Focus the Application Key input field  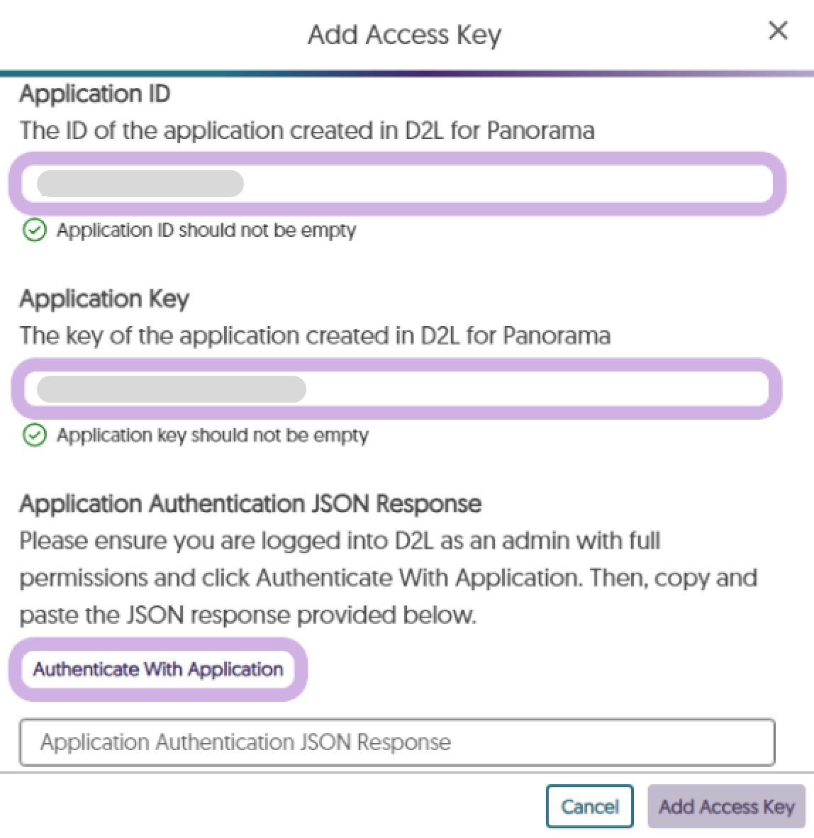[x=396, y=389]
